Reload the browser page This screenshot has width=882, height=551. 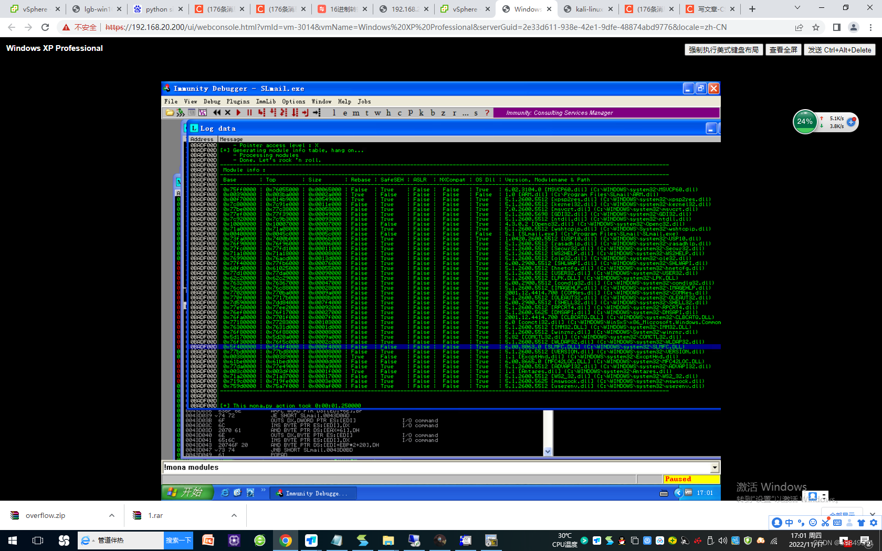coord(45,27)
